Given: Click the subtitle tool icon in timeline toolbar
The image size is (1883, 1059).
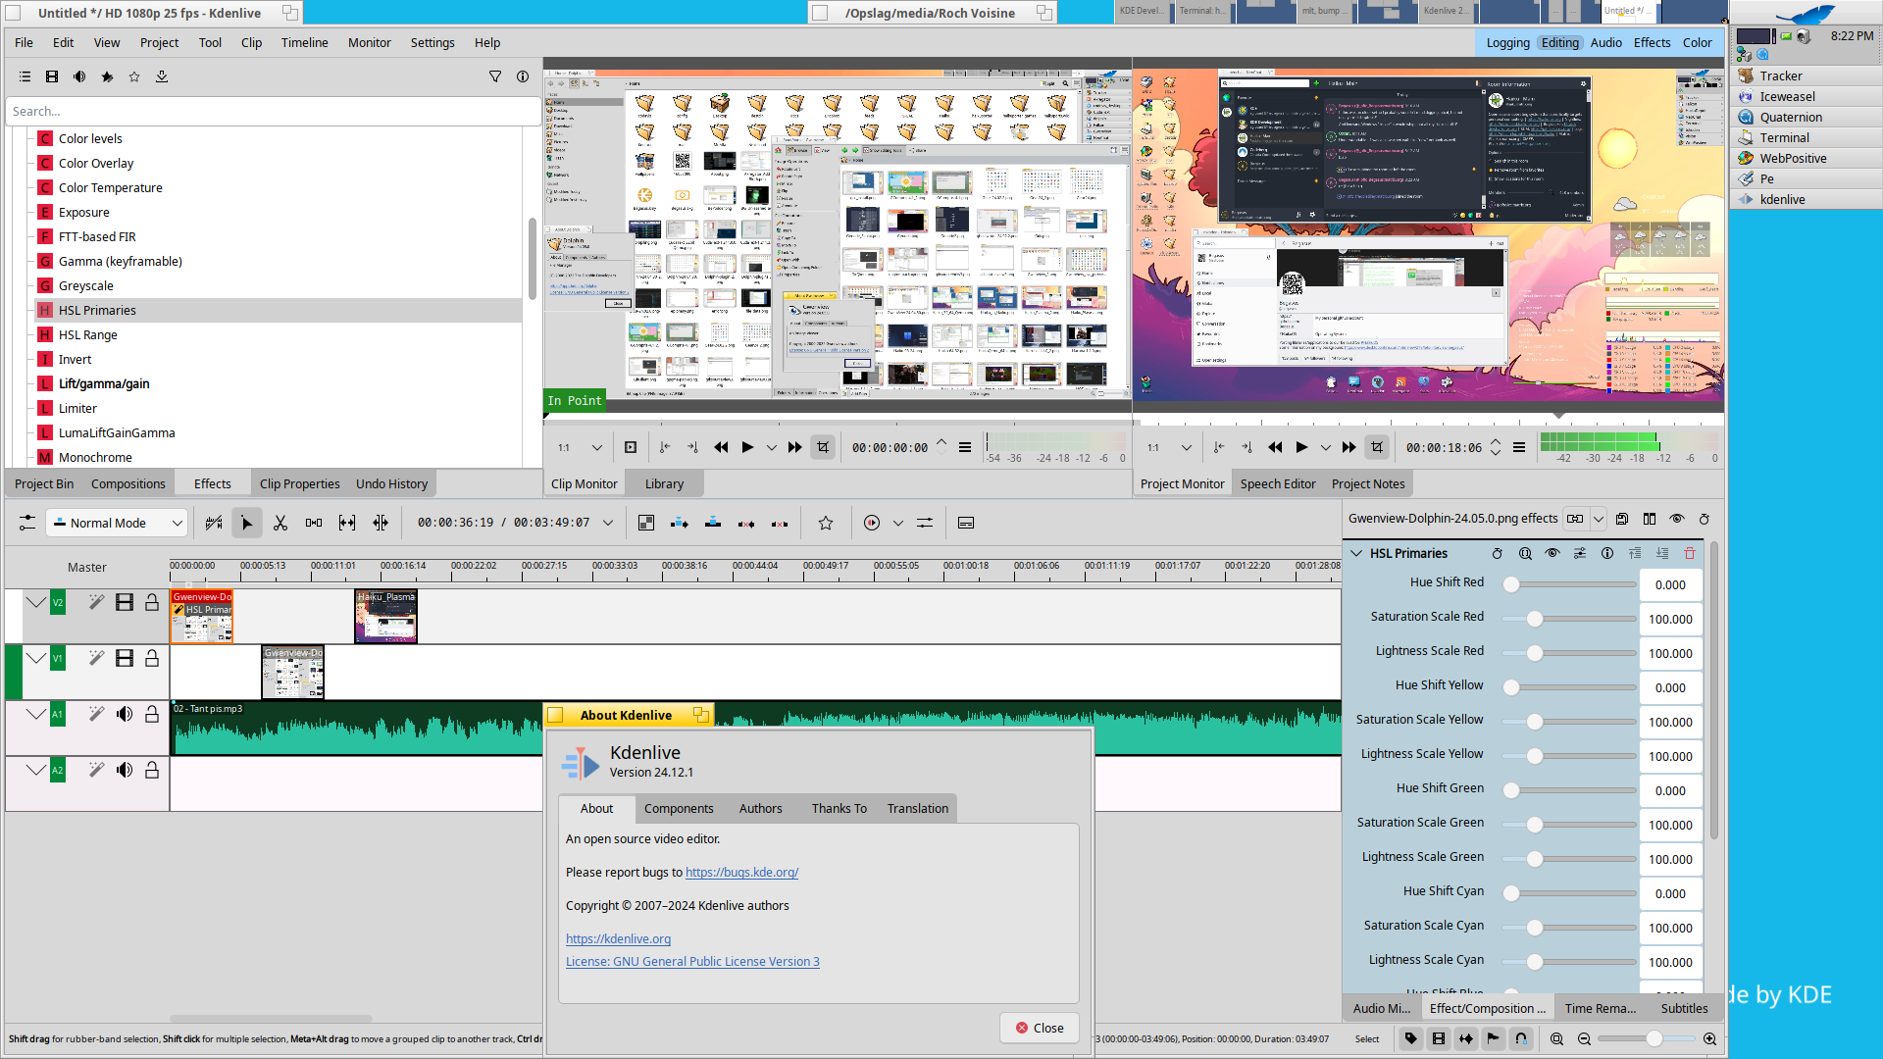Looking at the screenshot, I should 966,524.
